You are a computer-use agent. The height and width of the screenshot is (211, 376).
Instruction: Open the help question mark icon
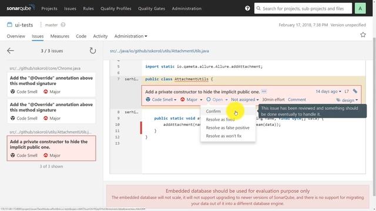tap(247, 8)
